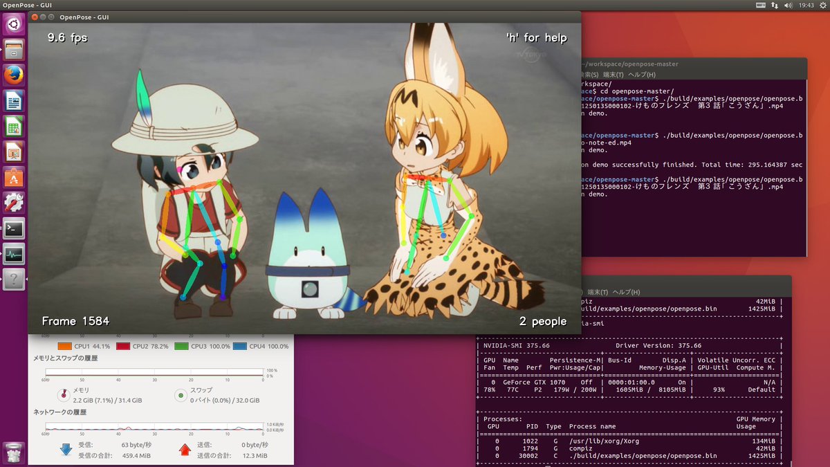The height and width of the screenshot is (467, 830).
Task: Open the Trash in the dock
Action: [x=14, y=452]
